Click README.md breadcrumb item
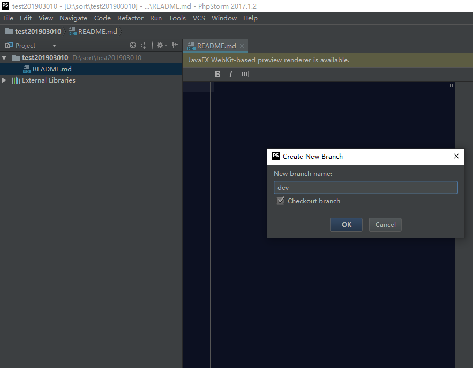 [x=93, y=31]
